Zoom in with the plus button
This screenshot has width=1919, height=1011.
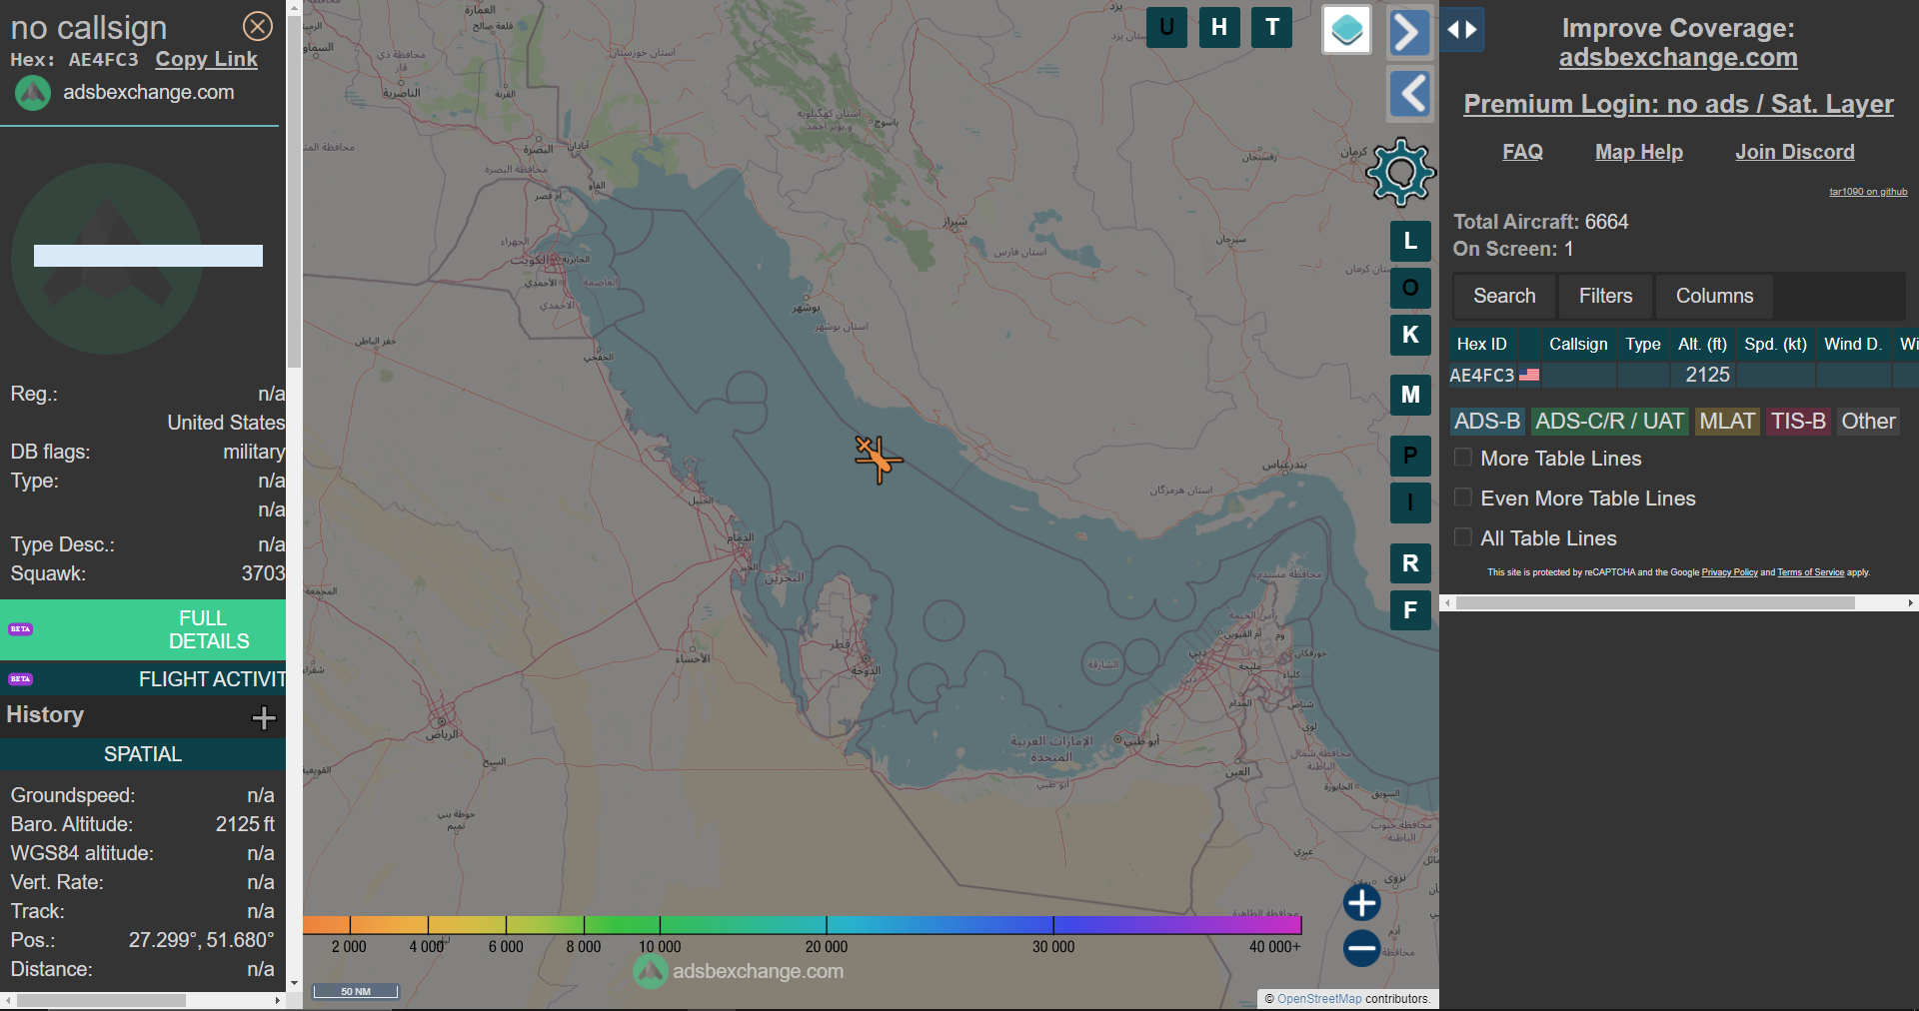[x=1361, y=902]
